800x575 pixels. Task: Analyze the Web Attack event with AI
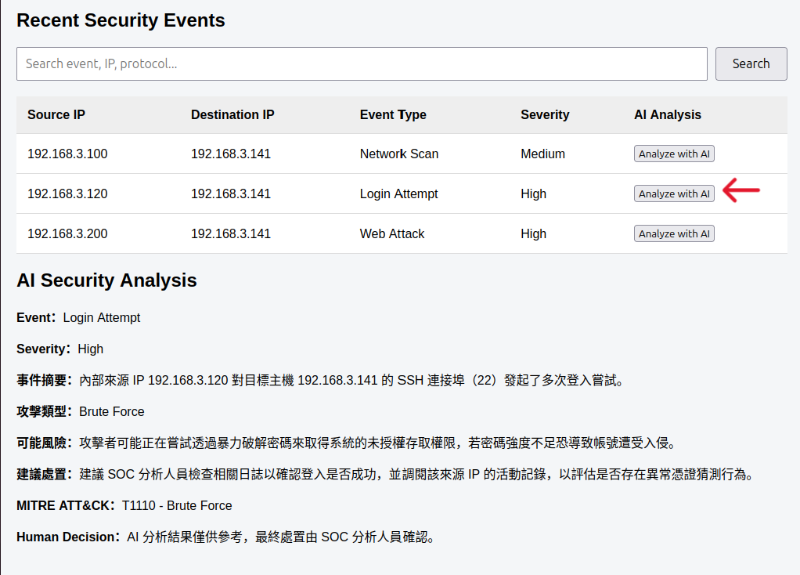(674, 233)
